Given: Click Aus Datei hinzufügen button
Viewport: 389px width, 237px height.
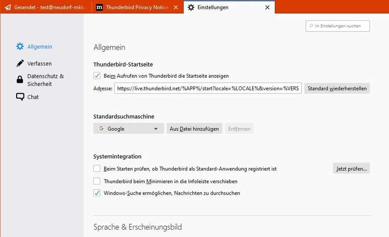Looking at the screenshot, I should tap(194, 129).
